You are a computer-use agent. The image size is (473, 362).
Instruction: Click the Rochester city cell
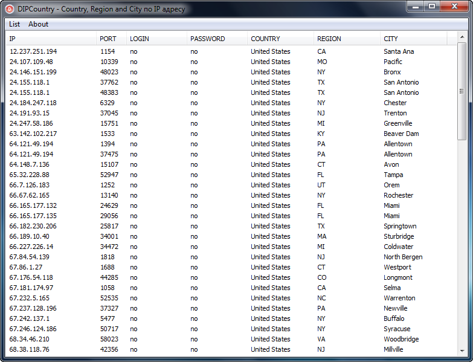398,195
